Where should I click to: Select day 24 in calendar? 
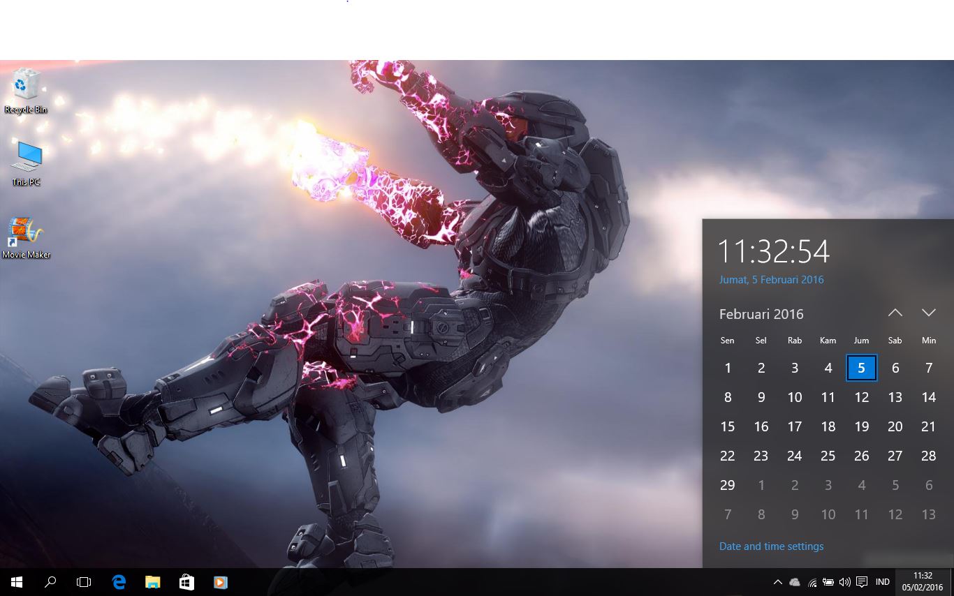[x=794, y=456]
